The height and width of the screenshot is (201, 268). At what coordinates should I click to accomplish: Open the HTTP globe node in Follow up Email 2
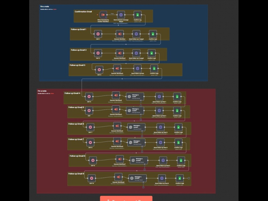pyautogui.click(x=136, y=53)
